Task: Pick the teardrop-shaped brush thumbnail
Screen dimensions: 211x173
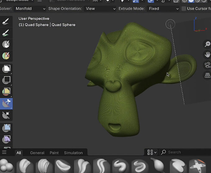Action: (159, 165)
